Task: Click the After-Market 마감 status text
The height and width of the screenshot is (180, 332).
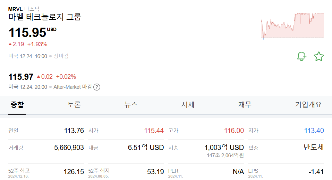Action: 73,87
